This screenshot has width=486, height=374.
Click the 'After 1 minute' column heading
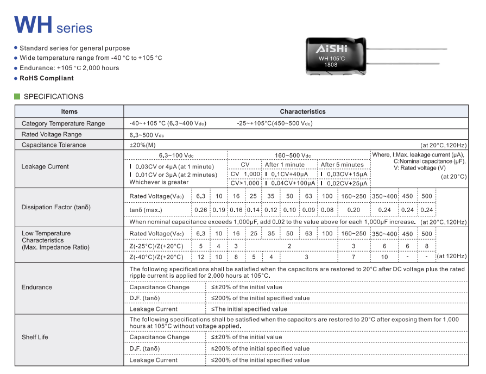(x=285, y=165)
